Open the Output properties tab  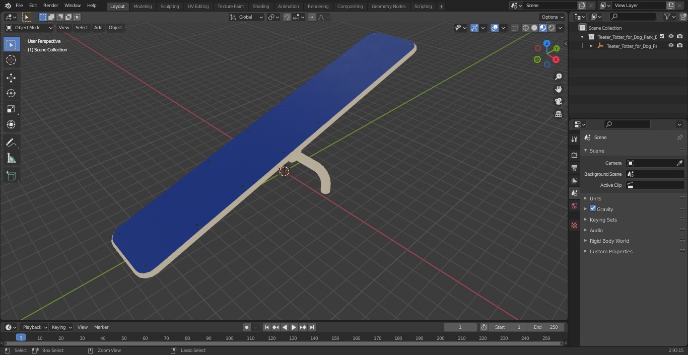[x=574, y=168]
